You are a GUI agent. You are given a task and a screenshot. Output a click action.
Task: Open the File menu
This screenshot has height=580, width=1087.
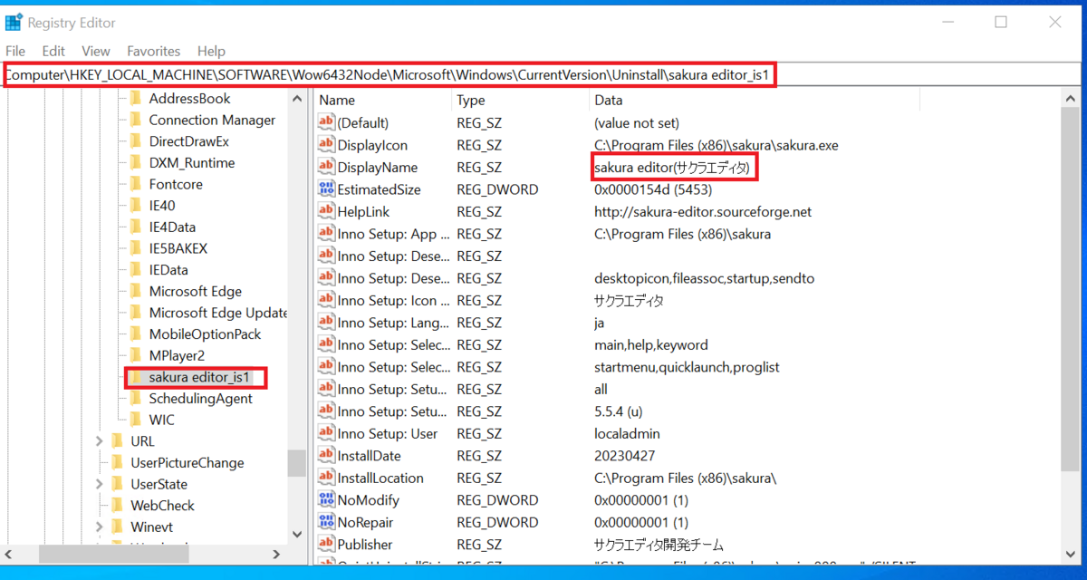coord(15,52)
